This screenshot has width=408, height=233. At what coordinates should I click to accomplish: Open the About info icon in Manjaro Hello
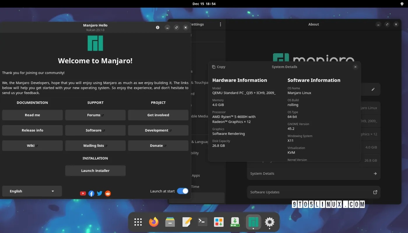pos(158,27)
